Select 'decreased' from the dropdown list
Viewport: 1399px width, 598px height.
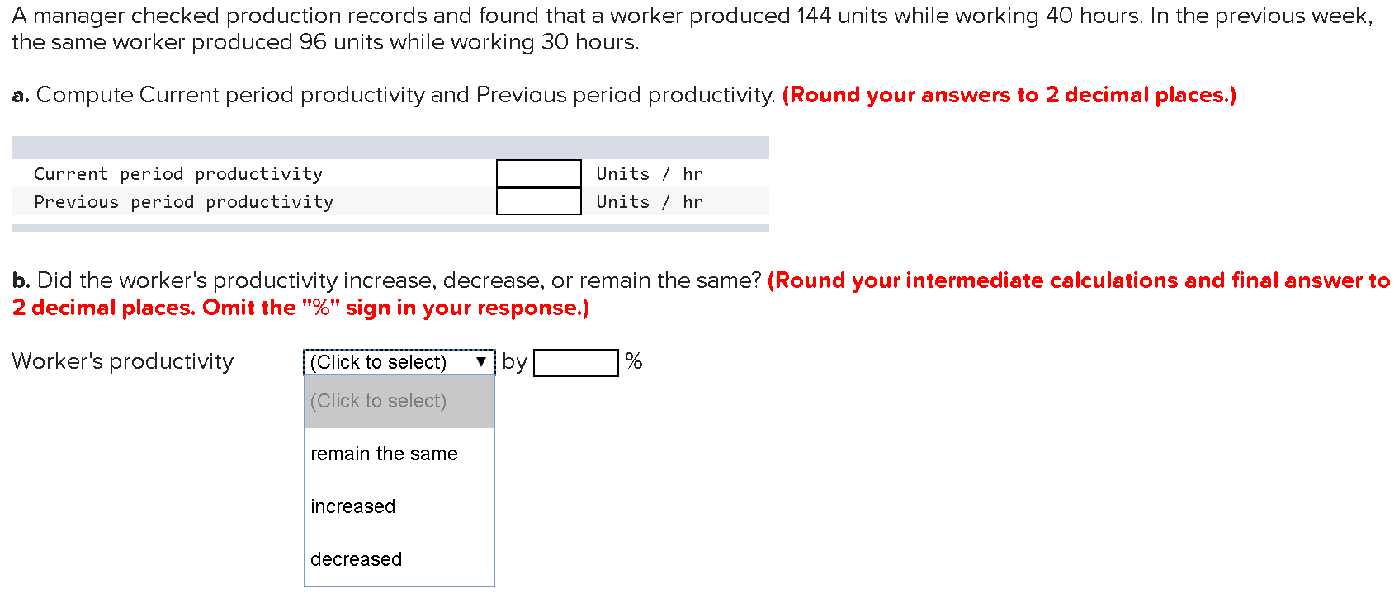point(356,559)
